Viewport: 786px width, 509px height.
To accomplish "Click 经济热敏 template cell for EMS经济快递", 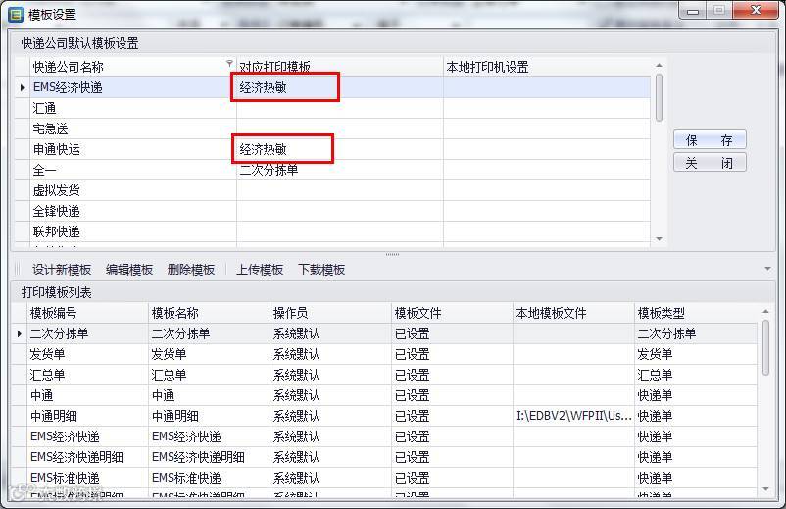I will pyautogui.click(x=340, y=87).
